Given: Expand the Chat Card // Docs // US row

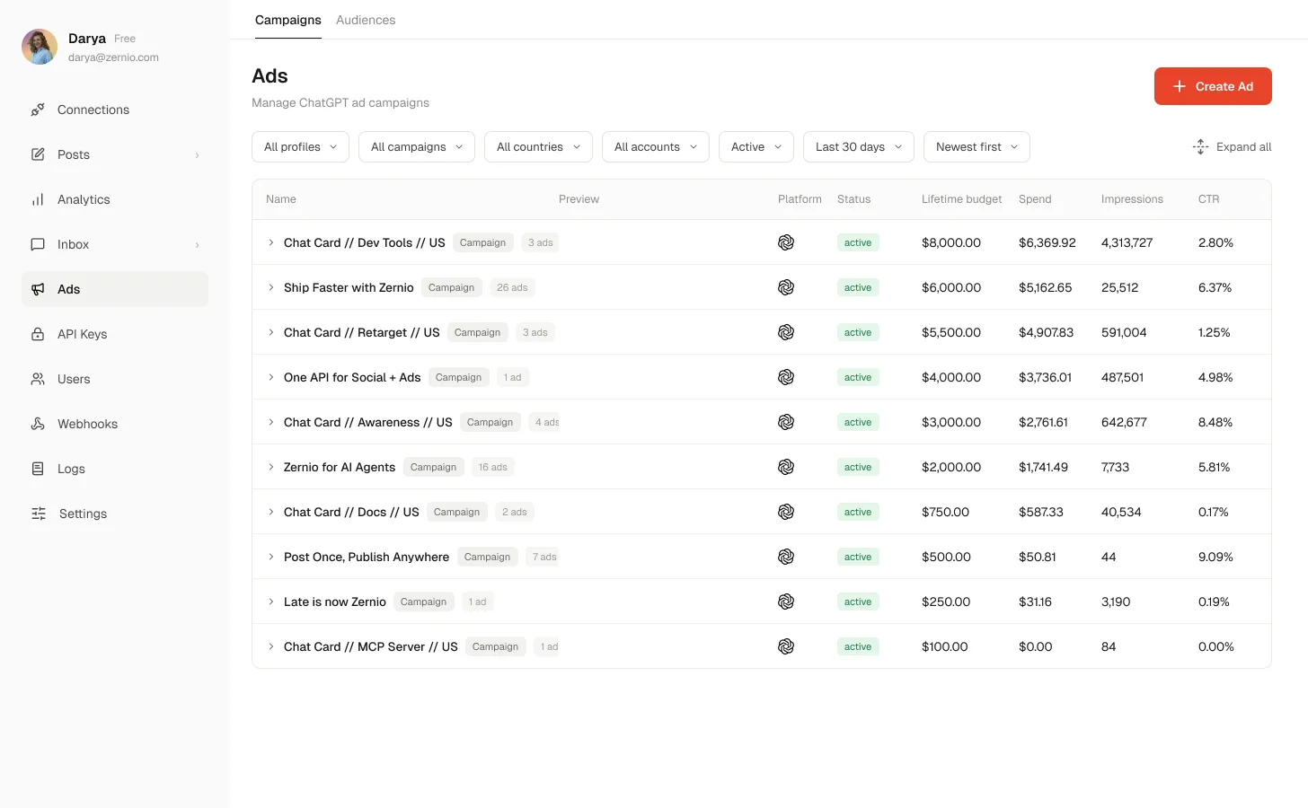Looking at the screenshot, I should coord(270,512).
